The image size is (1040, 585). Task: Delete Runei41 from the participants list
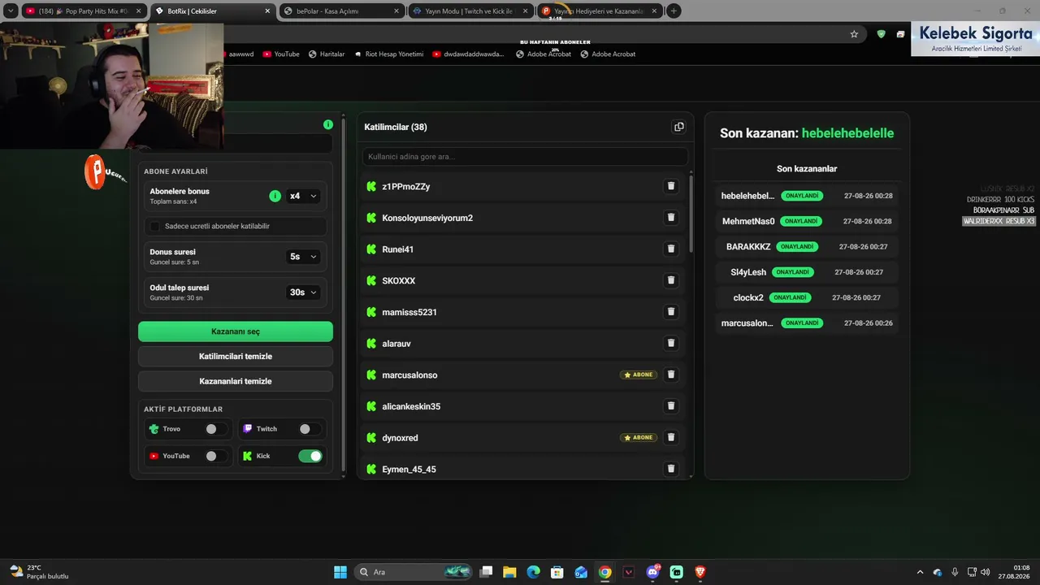click(671, 249)
